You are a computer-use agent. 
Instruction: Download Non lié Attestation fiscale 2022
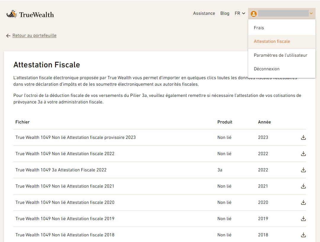point(303,154)
